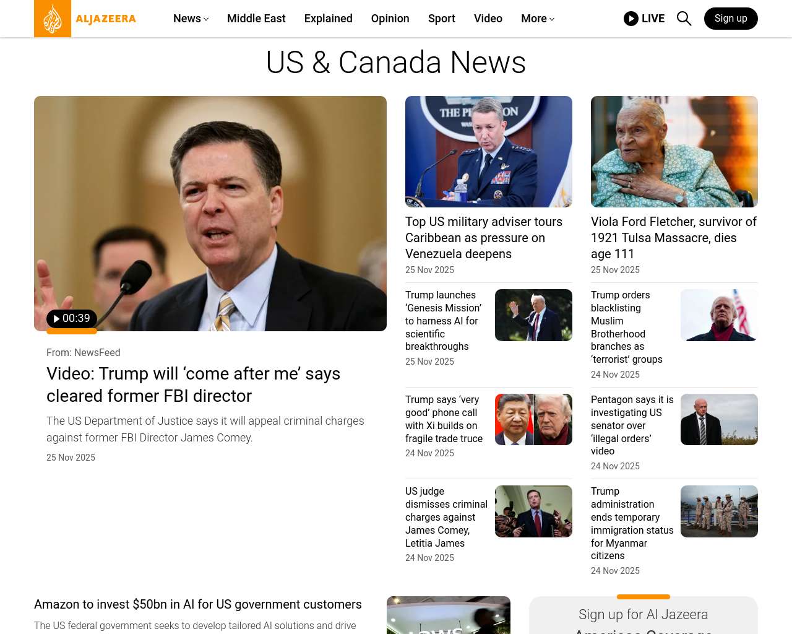Click the date under the Tulsa Massacre headline

tap(616, 270)
